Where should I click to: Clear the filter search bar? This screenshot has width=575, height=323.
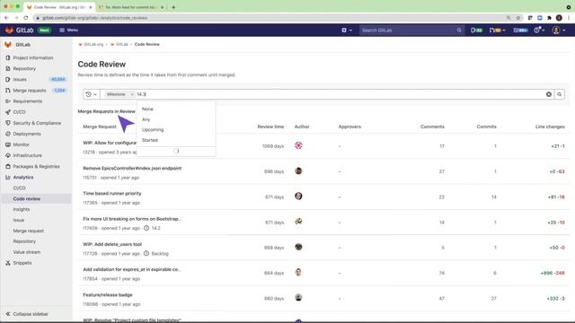tap(549, 94)
